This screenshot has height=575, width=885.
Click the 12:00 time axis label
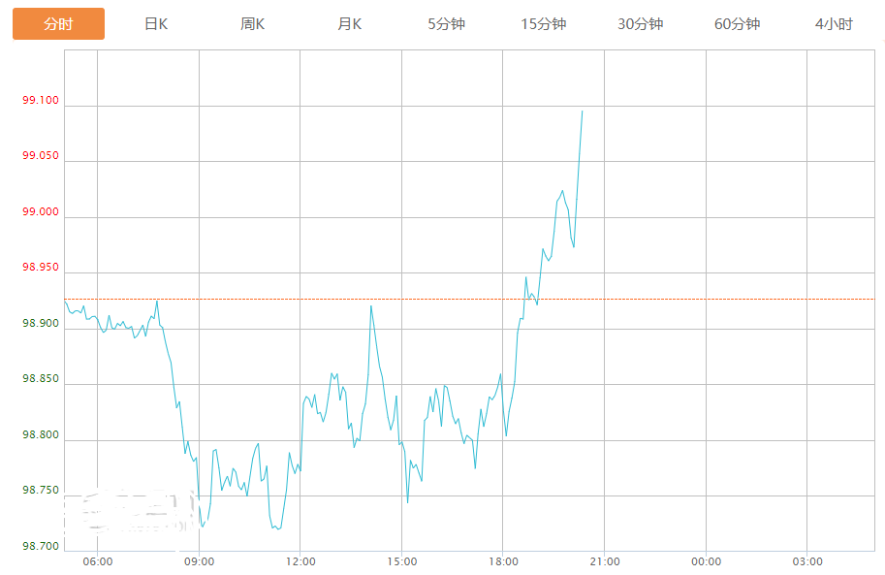point(300,561)
